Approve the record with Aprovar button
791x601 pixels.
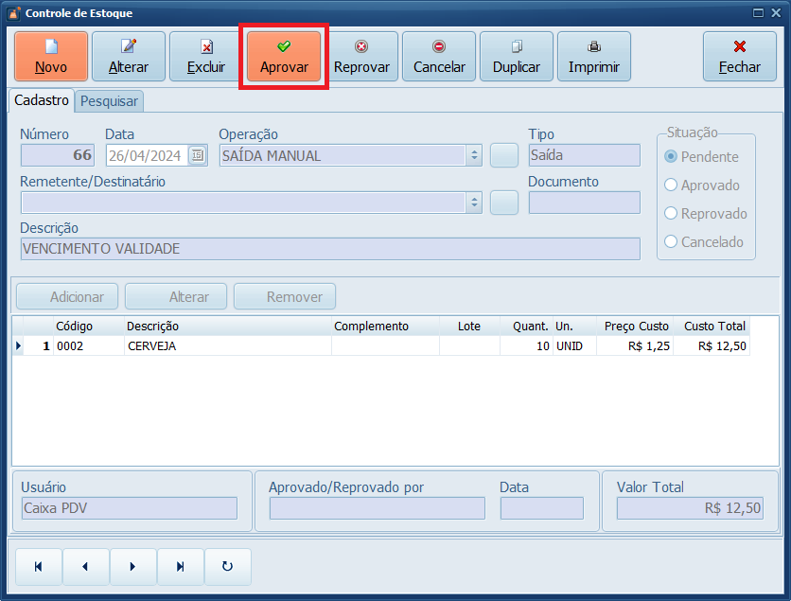pos(284,57)
